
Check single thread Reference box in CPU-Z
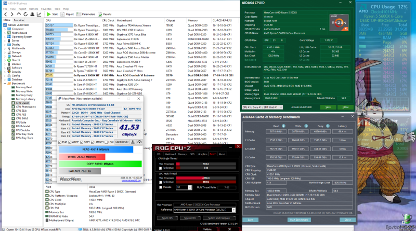click(160, 168)
